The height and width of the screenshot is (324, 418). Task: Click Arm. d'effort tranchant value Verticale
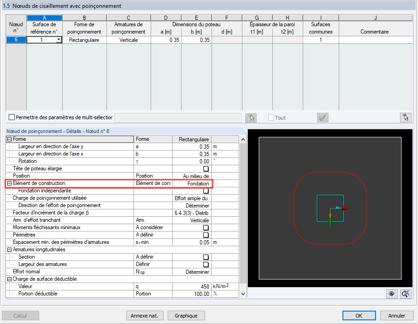point(192,220)
